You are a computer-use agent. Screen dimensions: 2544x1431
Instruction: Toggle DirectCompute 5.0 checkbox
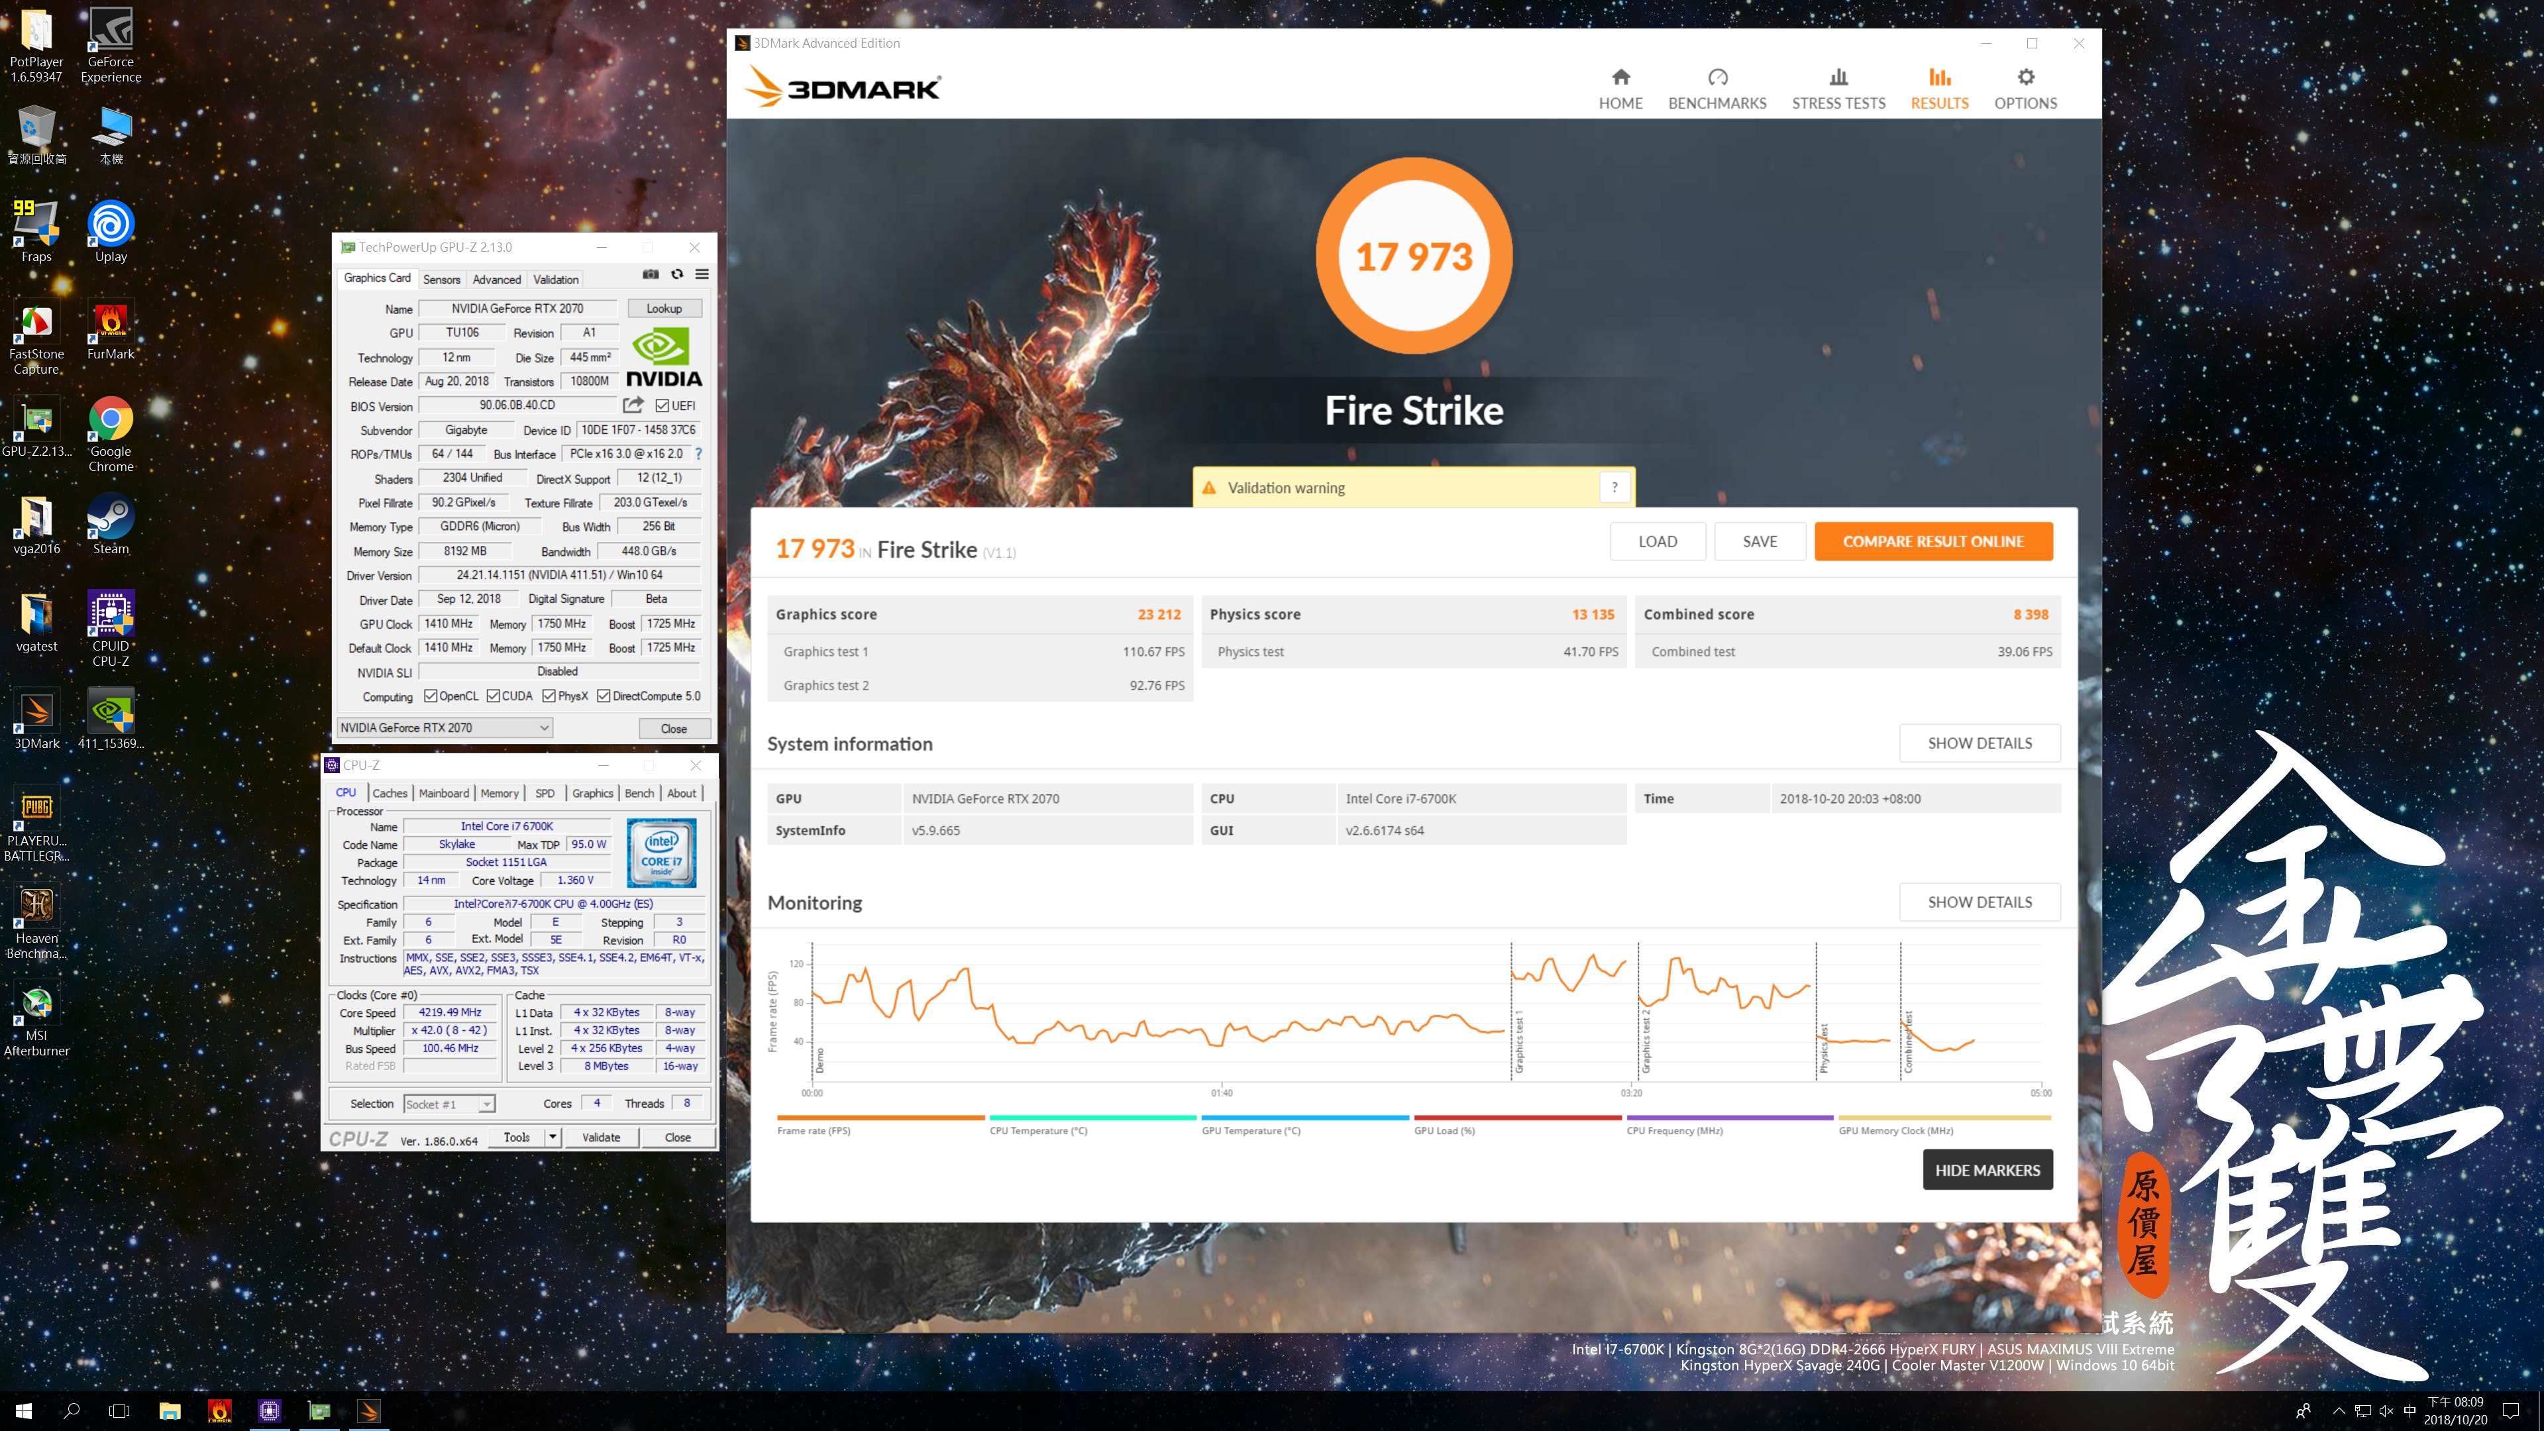click(604, 696)
